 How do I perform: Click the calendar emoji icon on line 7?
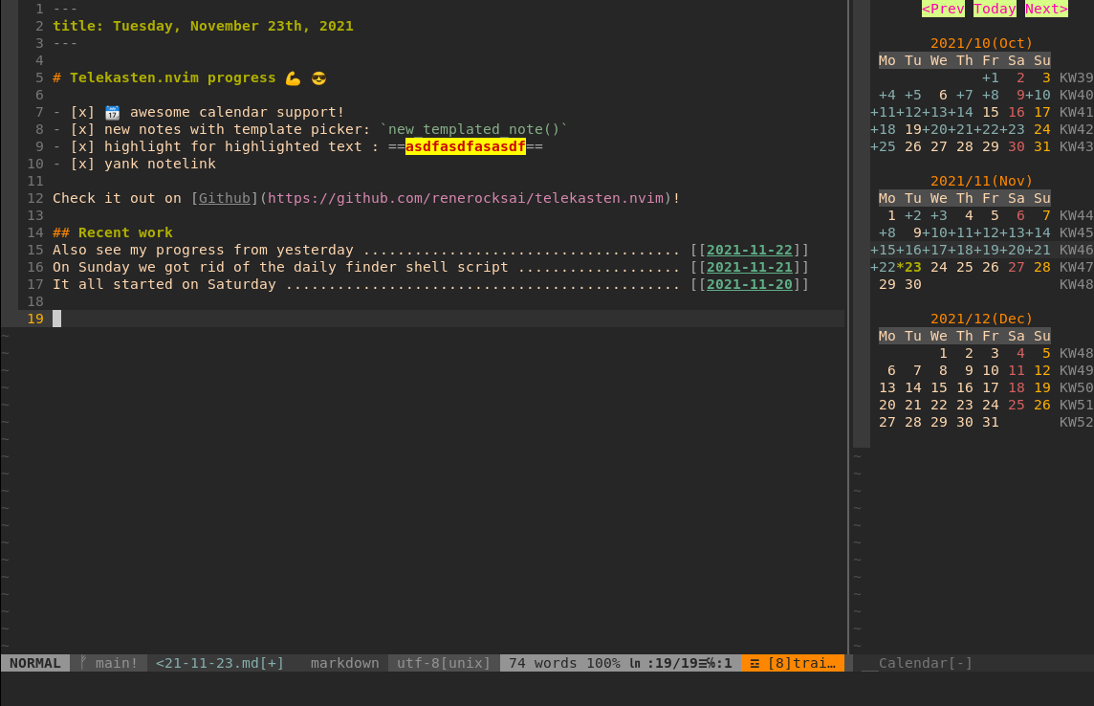pos(112,113)
